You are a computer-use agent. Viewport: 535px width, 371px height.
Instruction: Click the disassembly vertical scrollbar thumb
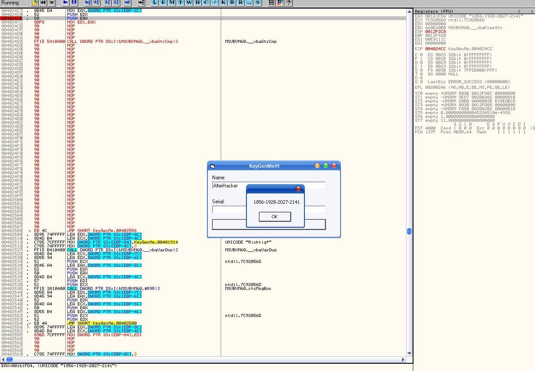tap(409, 231)
